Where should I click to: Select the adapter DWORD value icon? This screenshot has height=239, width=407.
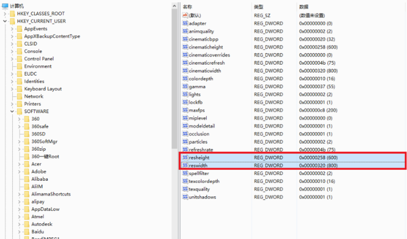click(x=185, y=23)
